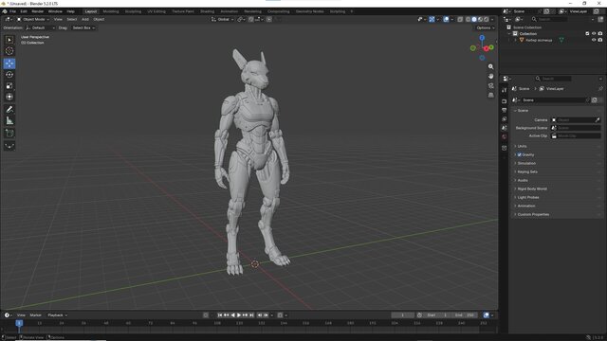Click the Scene name field in Properties
Image resolution: width=607 pixels, height=341 pixels.
(554, 100)
